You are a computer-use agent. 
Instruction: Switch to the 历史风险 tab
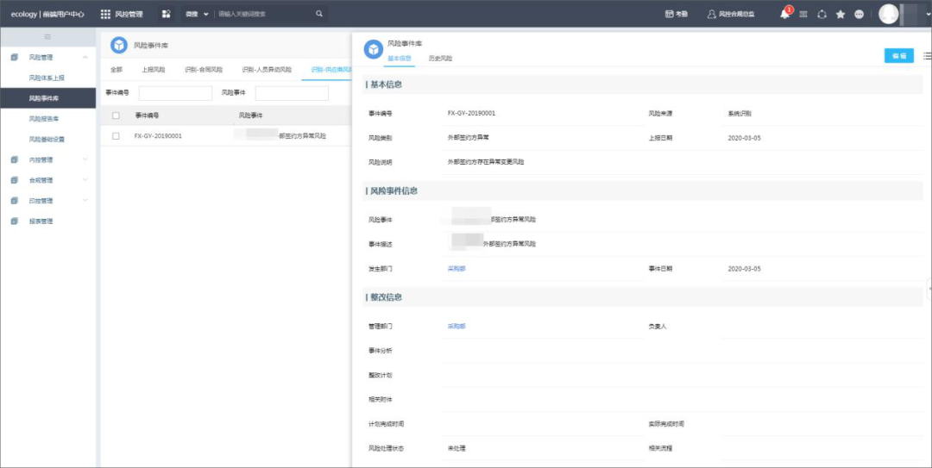[x=440, y=59]
